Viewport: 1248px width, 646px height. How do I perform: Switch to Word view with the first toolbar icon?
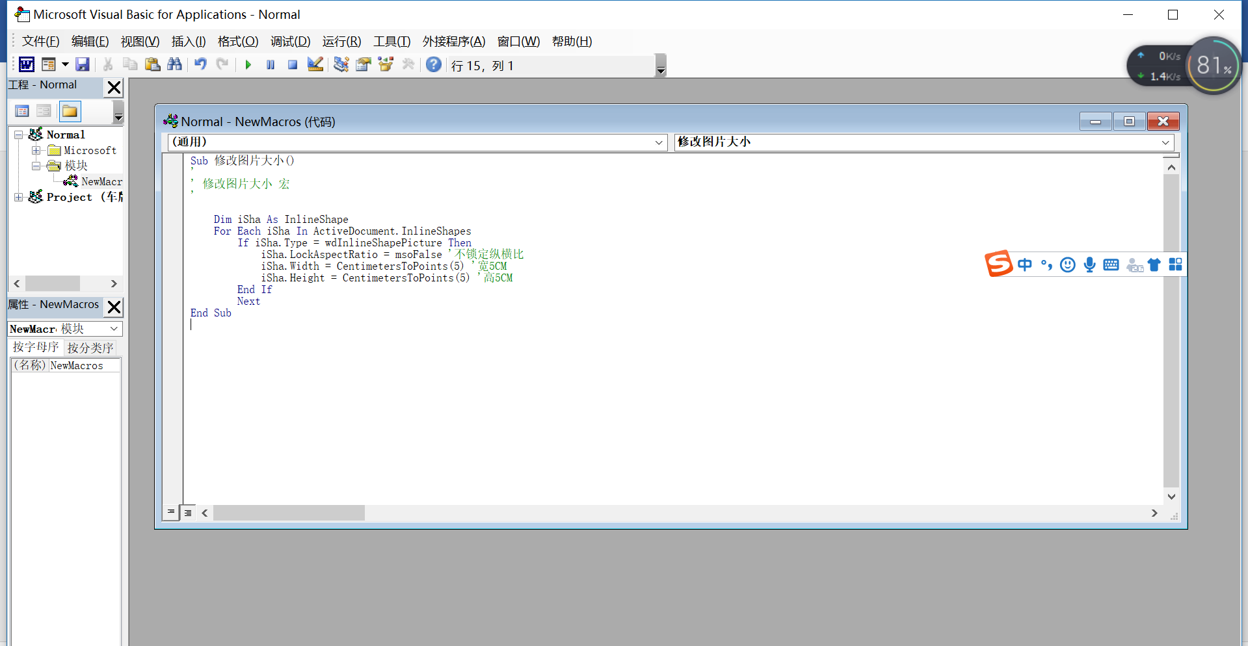pos(26,64)
